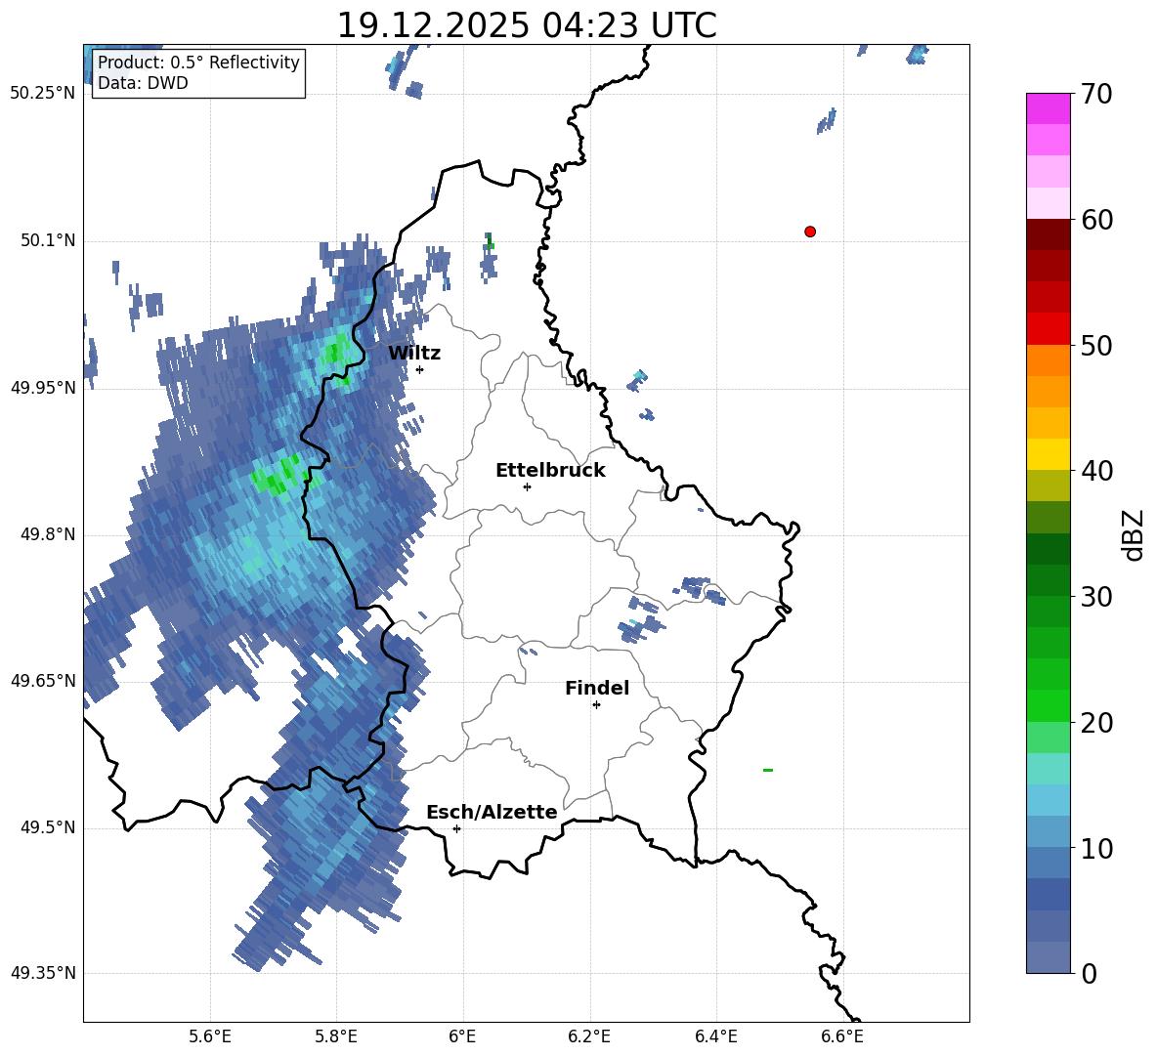Click the 49.8°N latitude label
Image resolution: width=1157 pixels, height=1056 pixels.
click(x=48, y=534)
